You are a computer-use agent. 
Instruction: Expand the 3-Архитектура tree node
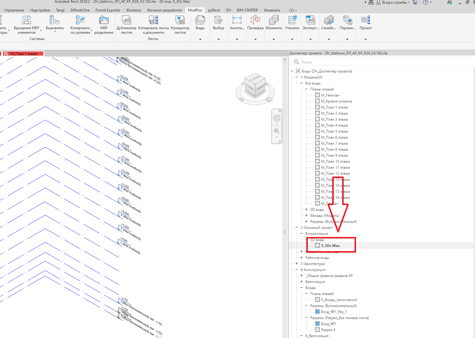click(x=297, y=263)
